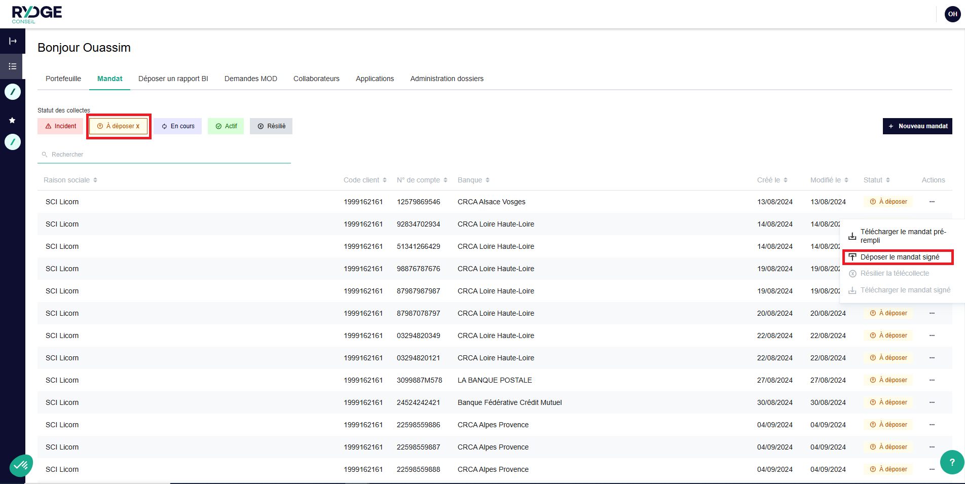Toggle the Résilié status filter
Screen dimensions: 965x484
point(271,126)
